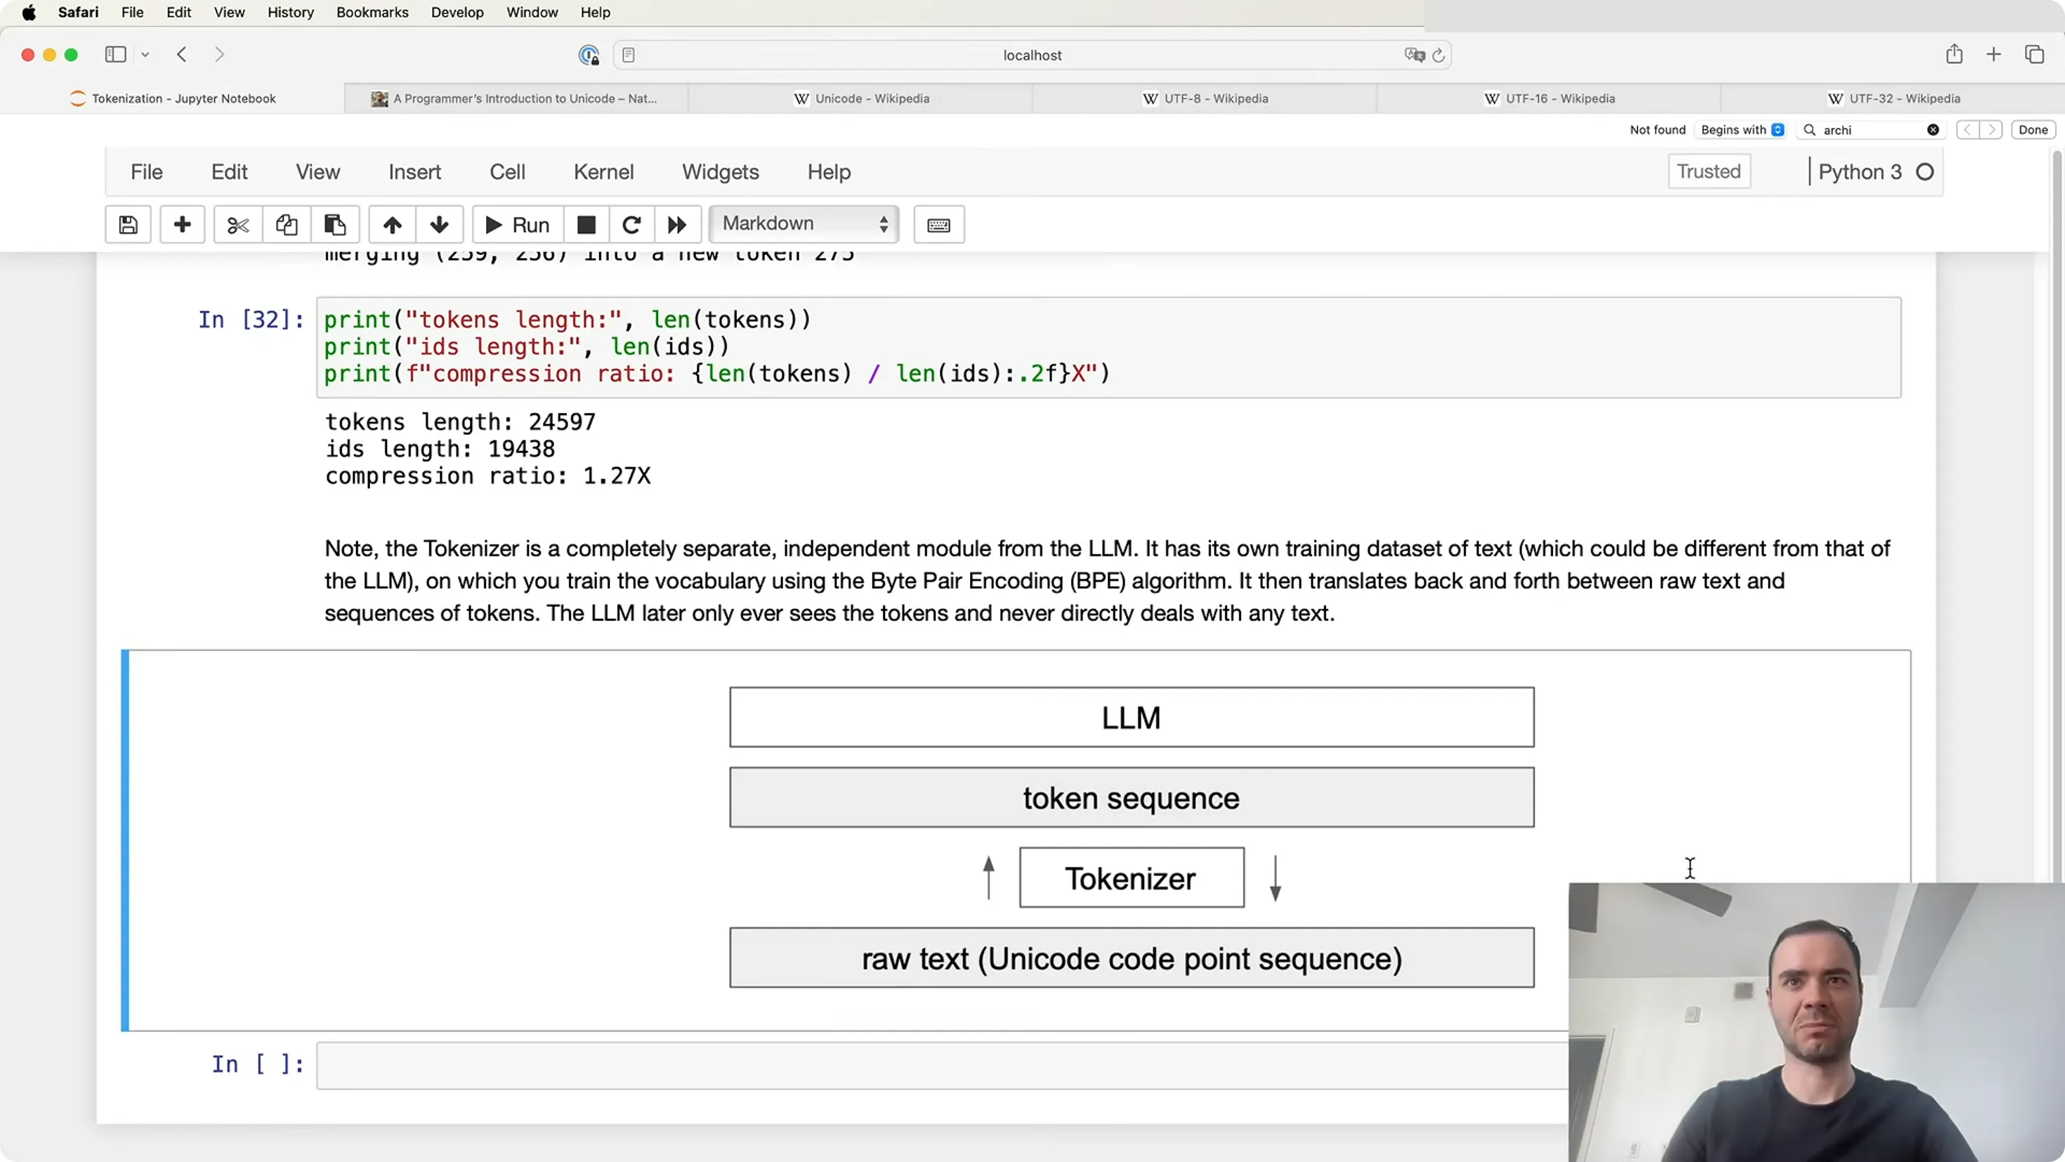2065x1162 pixels.
Task: Open the translate icon in address bar
Action: coord(1414,55)
